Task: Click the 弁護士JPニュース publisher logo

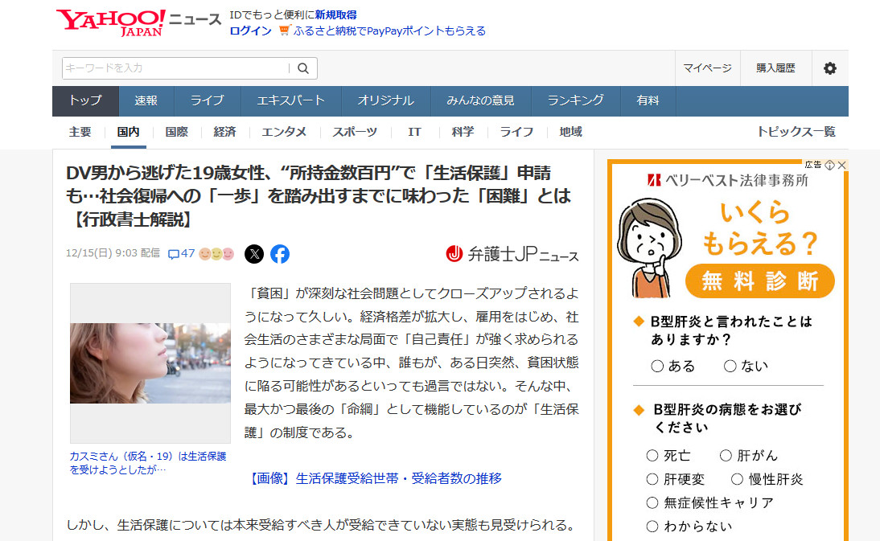Action: click(512, 254)
